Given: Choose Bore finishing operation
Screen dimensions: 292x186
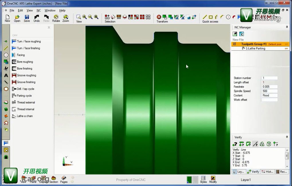Looking at the screenshot, I should 22,69.
